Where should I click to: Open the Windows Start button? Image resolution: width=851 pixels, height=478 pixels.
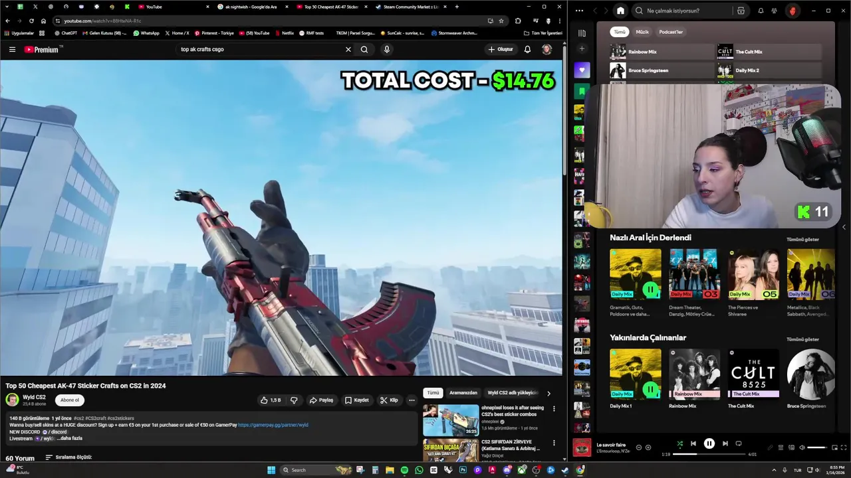coord(271,470)
